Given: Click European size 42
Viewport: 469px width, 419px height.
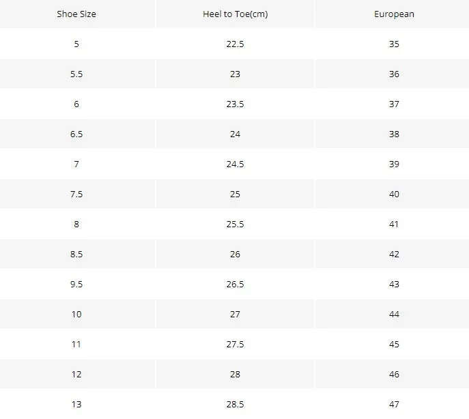Looking at the screenshot, I should (394, 255).
